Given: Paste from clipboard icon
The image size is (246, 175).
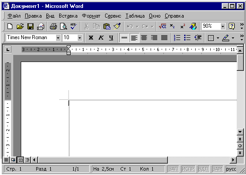Looking at the screenshot, I should [x=107, y=26].
